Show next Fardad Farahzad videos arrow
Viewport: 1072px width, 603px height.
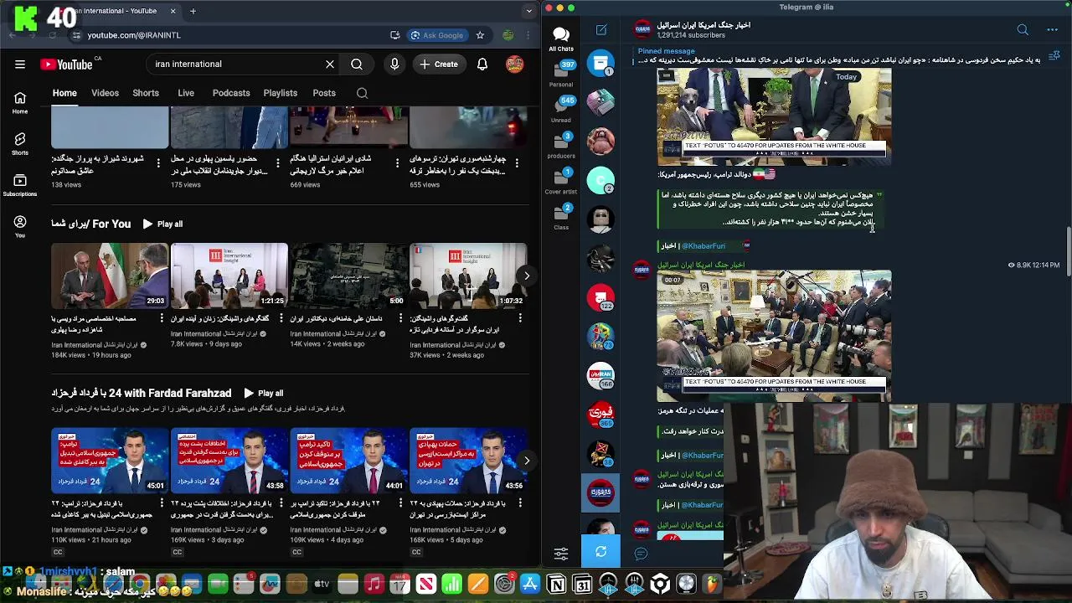tap(526, 460)
